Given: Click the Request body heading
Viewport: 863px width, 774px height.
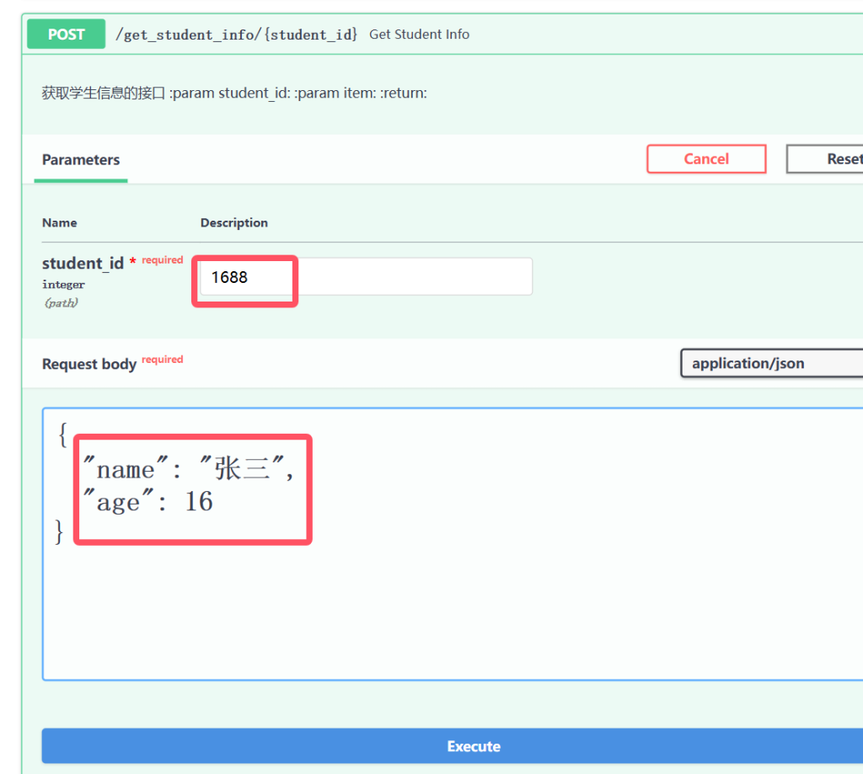Looking at the screenshot, I should pyautogui.click(x=88, y=364).
